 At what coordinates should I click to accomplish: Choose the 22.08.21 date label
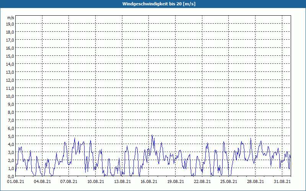pos(202,182)
